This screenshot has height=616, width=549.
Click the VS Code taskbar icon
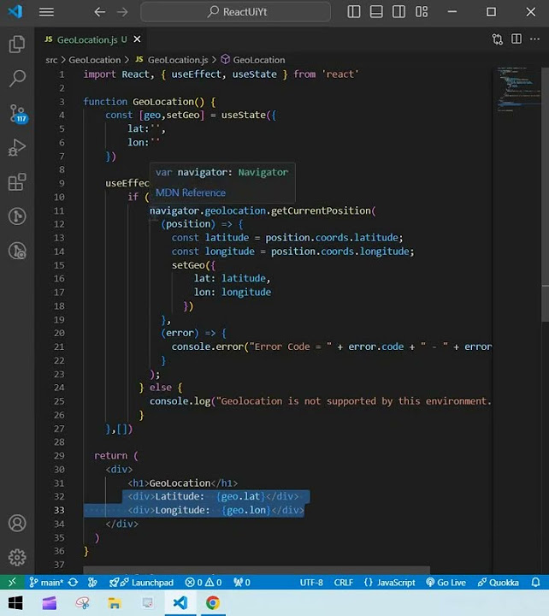(x=180, y=602)
